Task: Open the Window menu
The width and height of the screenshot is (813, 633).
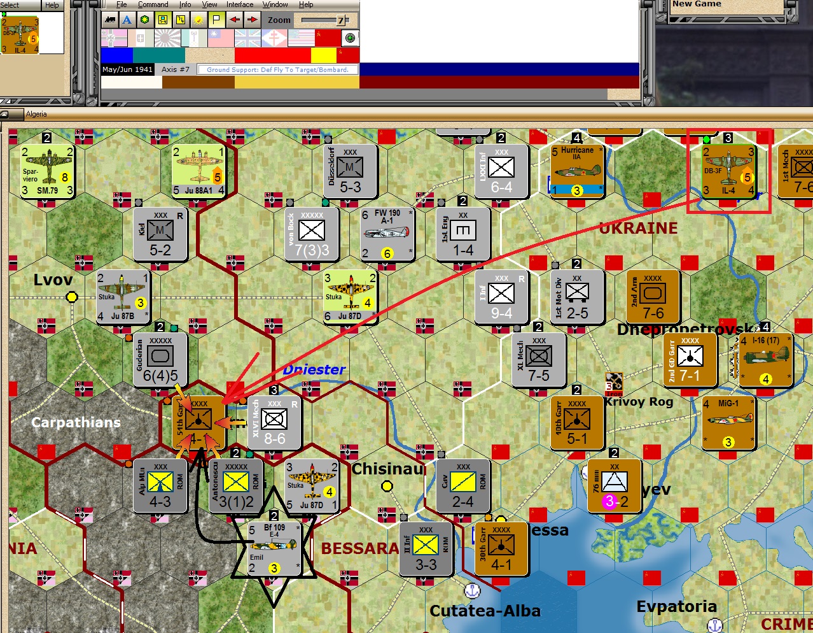Action: [x=275, y=4]
